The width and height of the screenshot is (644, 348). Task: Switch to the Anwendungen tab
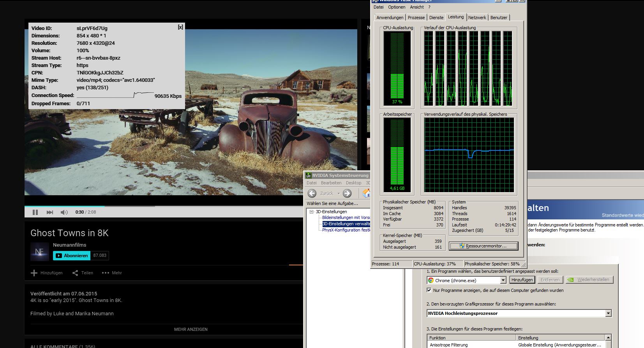click(390, 18)
